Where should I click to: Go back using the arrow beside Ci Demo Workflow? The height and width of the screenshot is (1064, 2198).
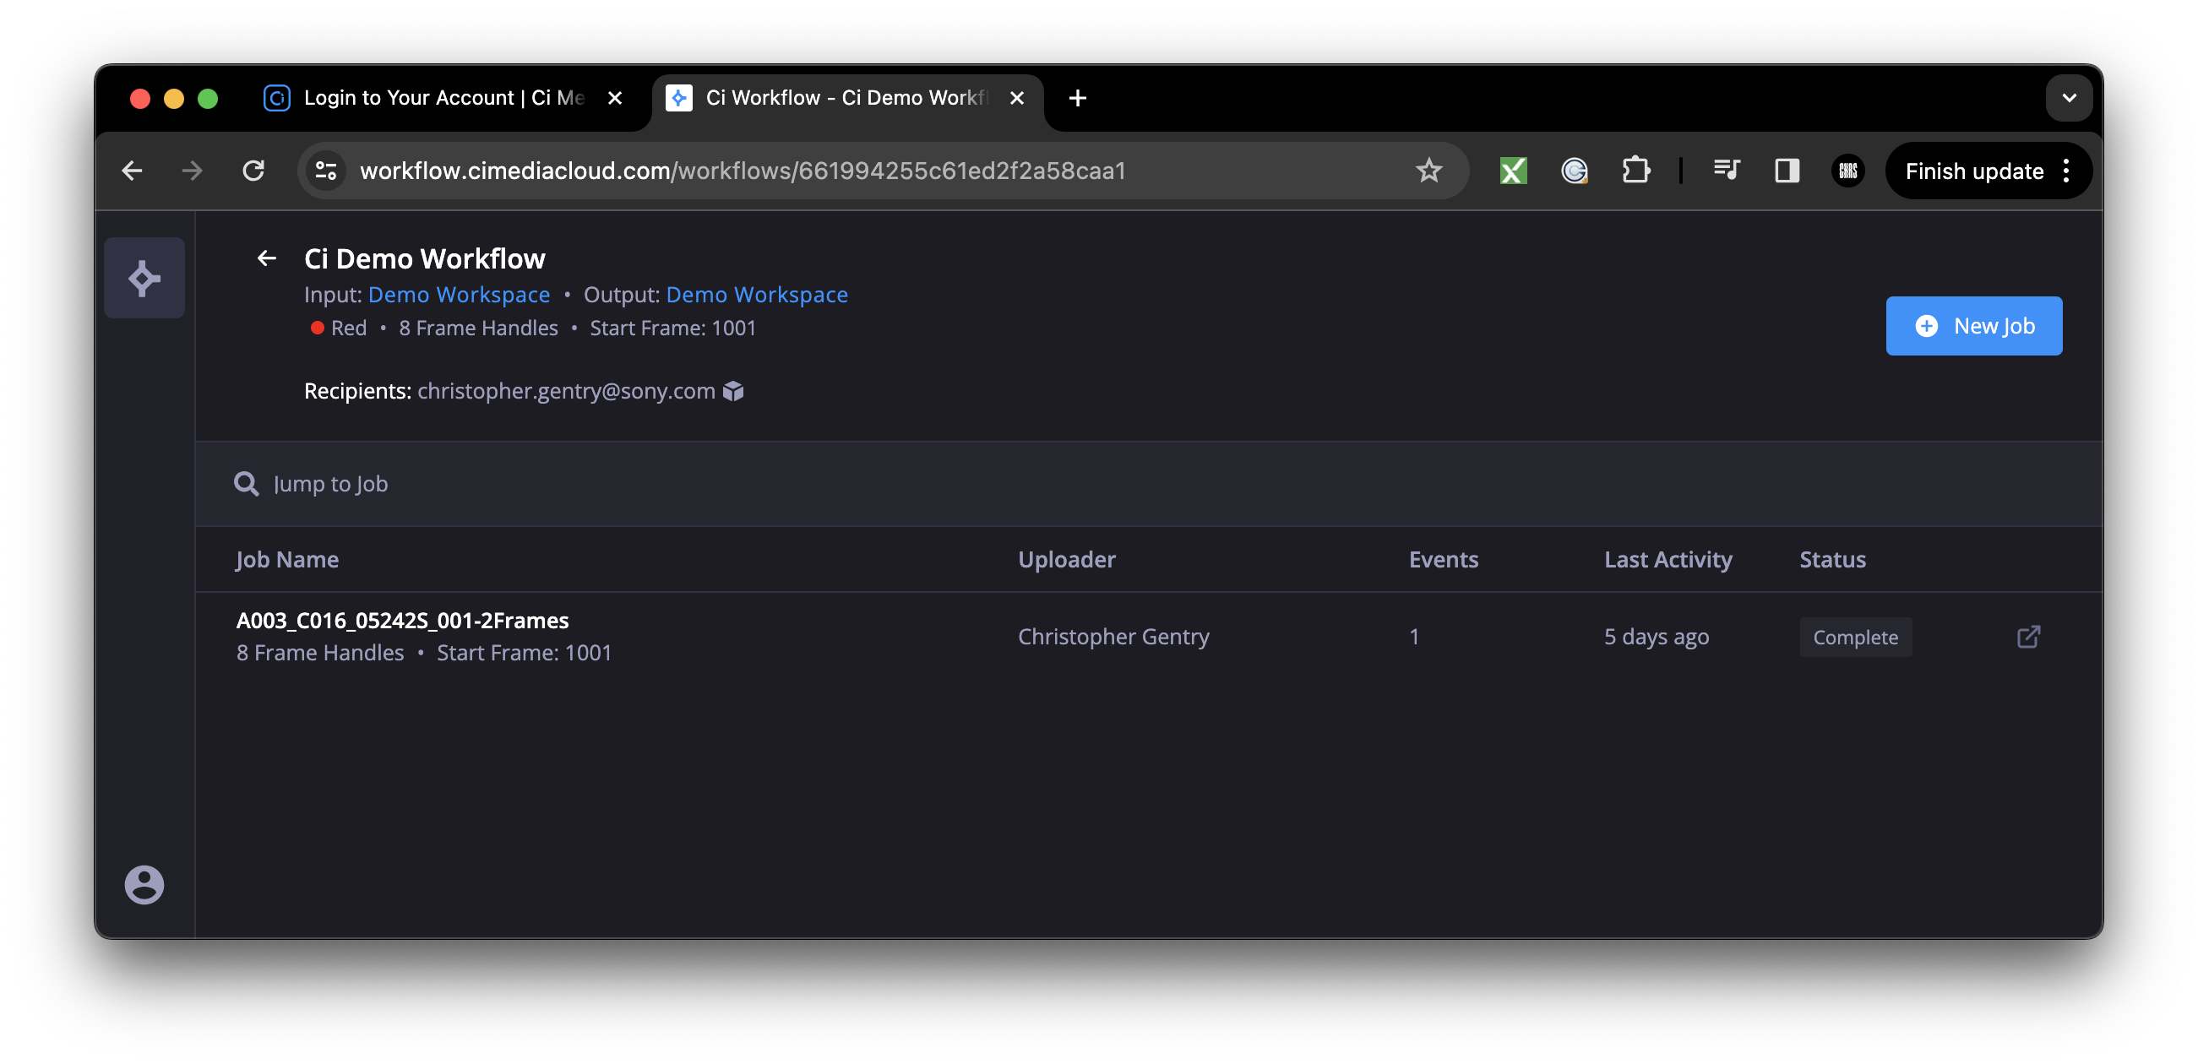click(x=267, y=258)
